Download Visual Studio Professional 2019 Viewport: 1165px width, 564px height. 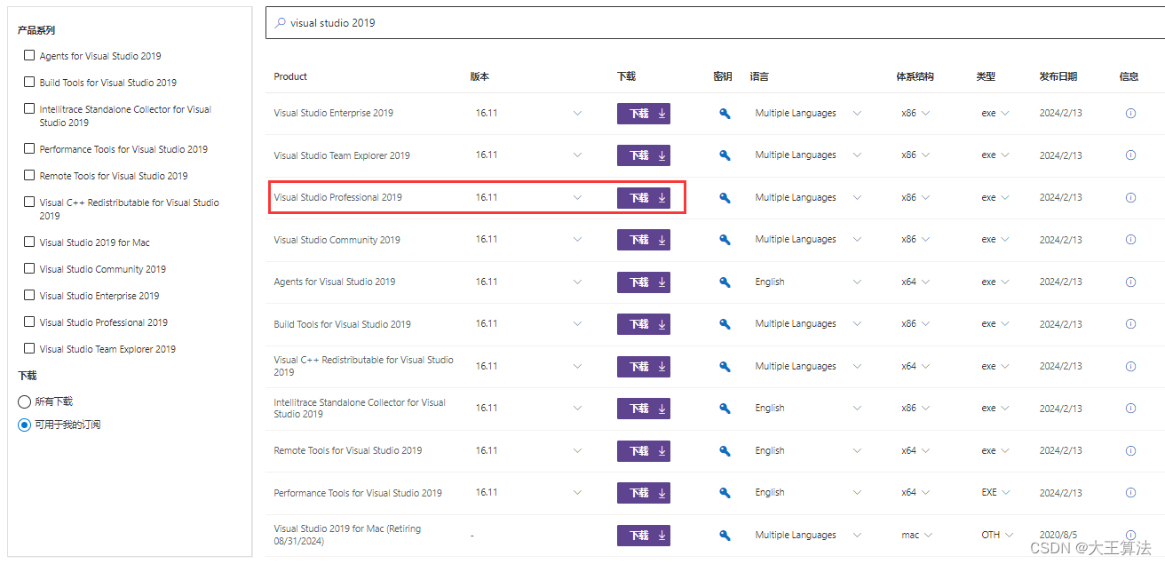[x=644, y=198]
